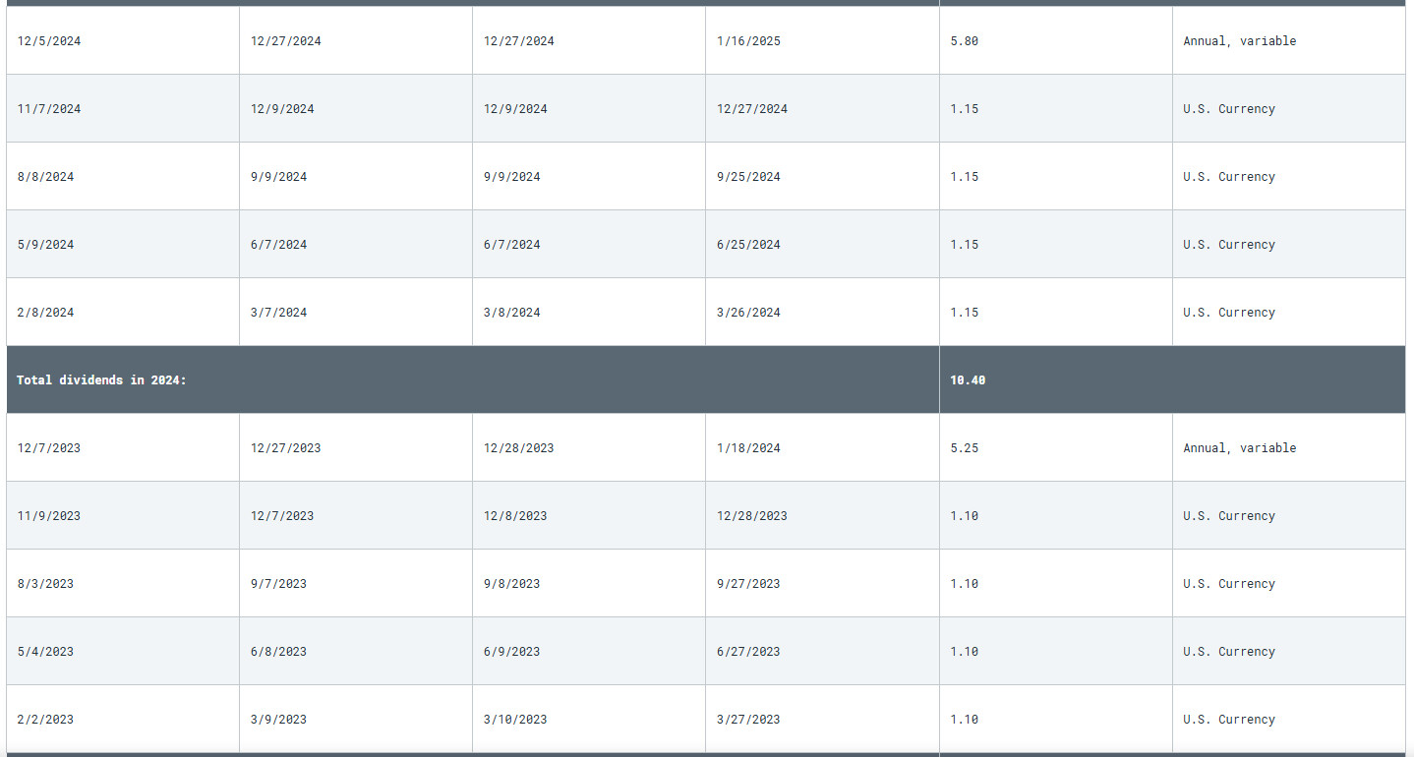Screen dimensions: 1414x757
Task: Select the 10.40 total dividends value
Action: point(968,380)
